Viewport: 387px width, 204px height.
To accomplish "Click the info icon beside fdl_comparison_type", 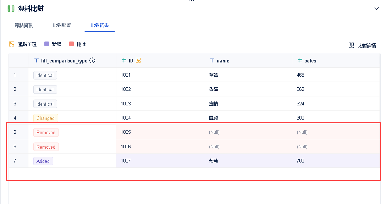I will point(92,61).
